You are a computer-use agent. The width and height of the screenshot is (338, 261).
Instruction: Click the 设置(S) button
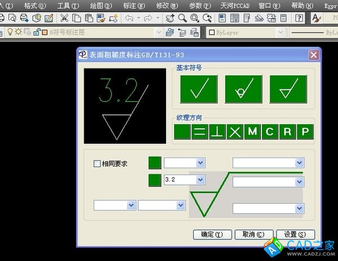[295, 235]
